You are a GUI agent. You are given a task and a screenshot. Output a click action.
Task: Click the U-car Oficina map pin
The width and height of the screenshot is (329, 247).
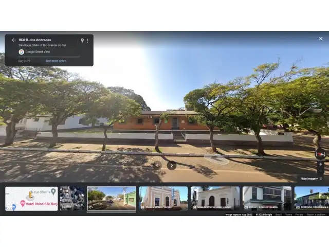click(x=53, y=191)
